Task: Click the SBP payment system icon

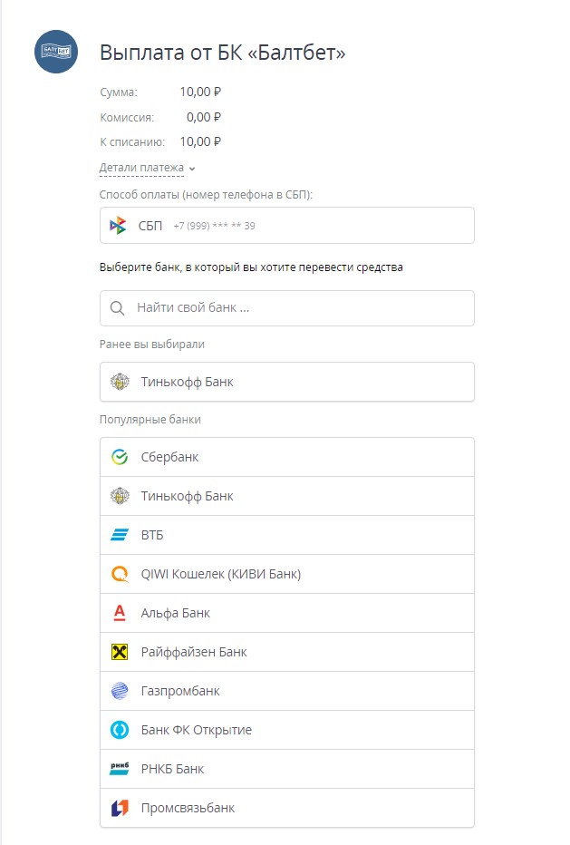Action: pos(119,226)
